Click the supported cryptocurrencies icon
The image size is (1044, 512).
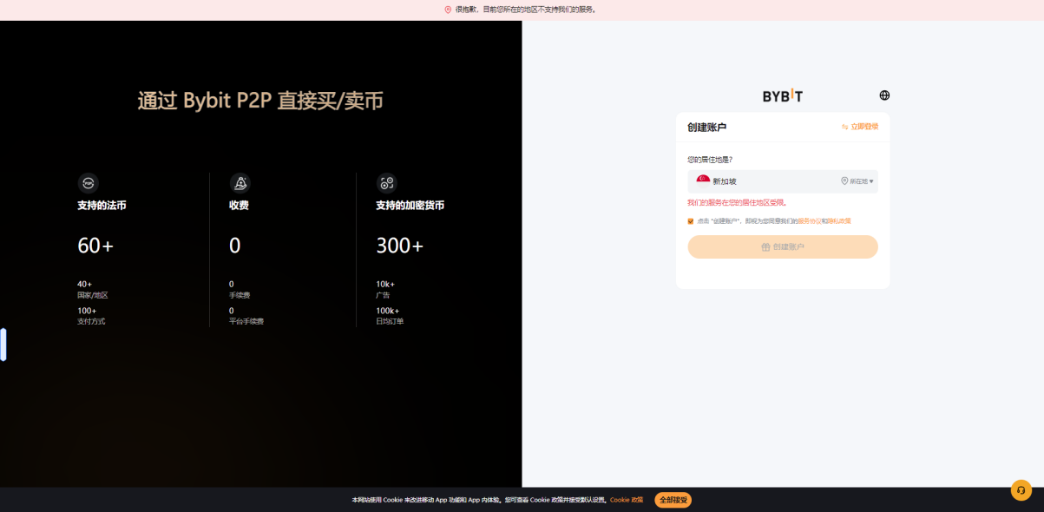point(387,183)
